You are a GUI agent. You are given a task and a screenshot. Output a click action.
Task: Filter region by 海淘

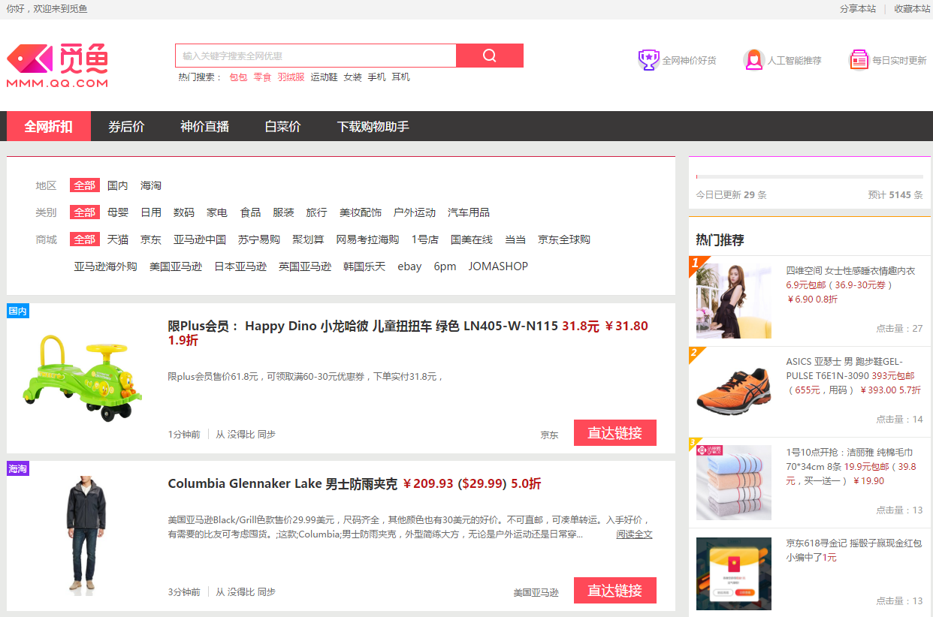point(151,185)
